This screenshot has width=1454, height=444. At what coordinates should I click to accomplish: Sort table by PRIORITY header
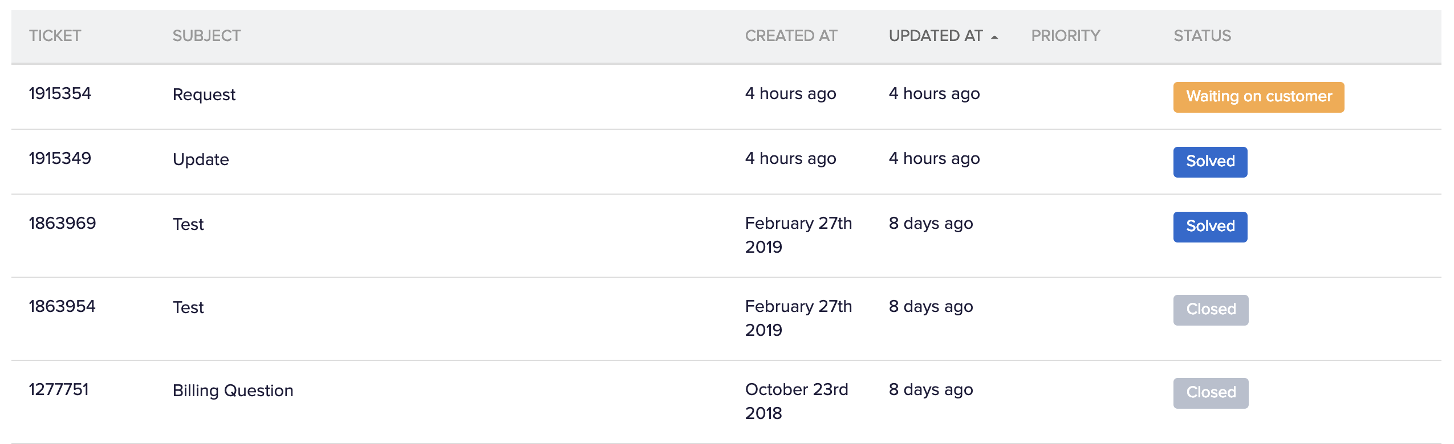[x=1065, y=36]
